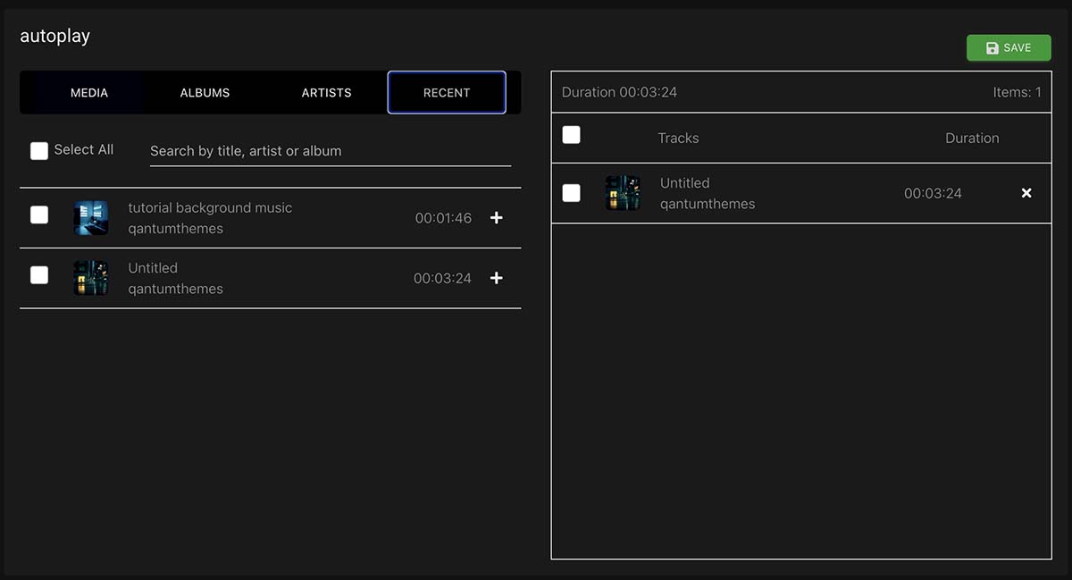The image size is (1072, 580).
Task: Switch to the Media tab
Action: click(x=89, y=93)
